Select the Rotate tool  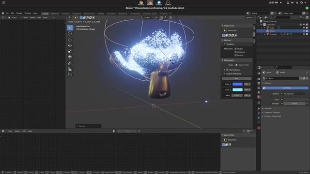(70, 45)
